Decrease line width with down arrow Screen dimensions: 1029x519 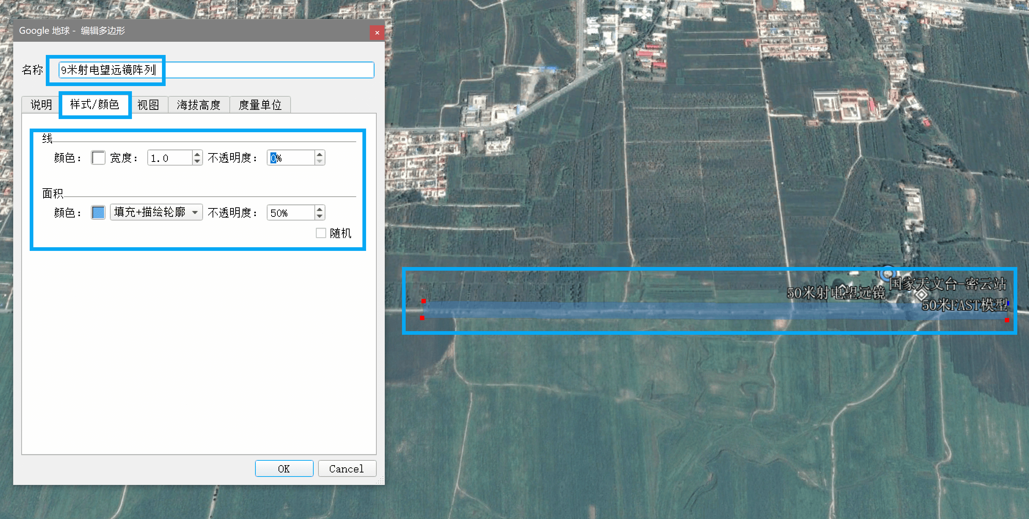(x=197, y=161)
